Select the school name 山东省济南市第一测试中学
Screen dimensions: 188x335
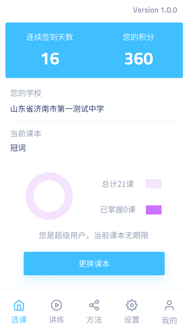point(57,109)
